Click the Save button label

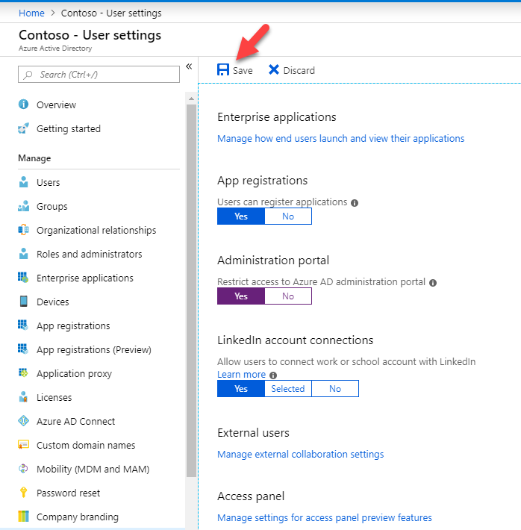click(x=243, y=70)
